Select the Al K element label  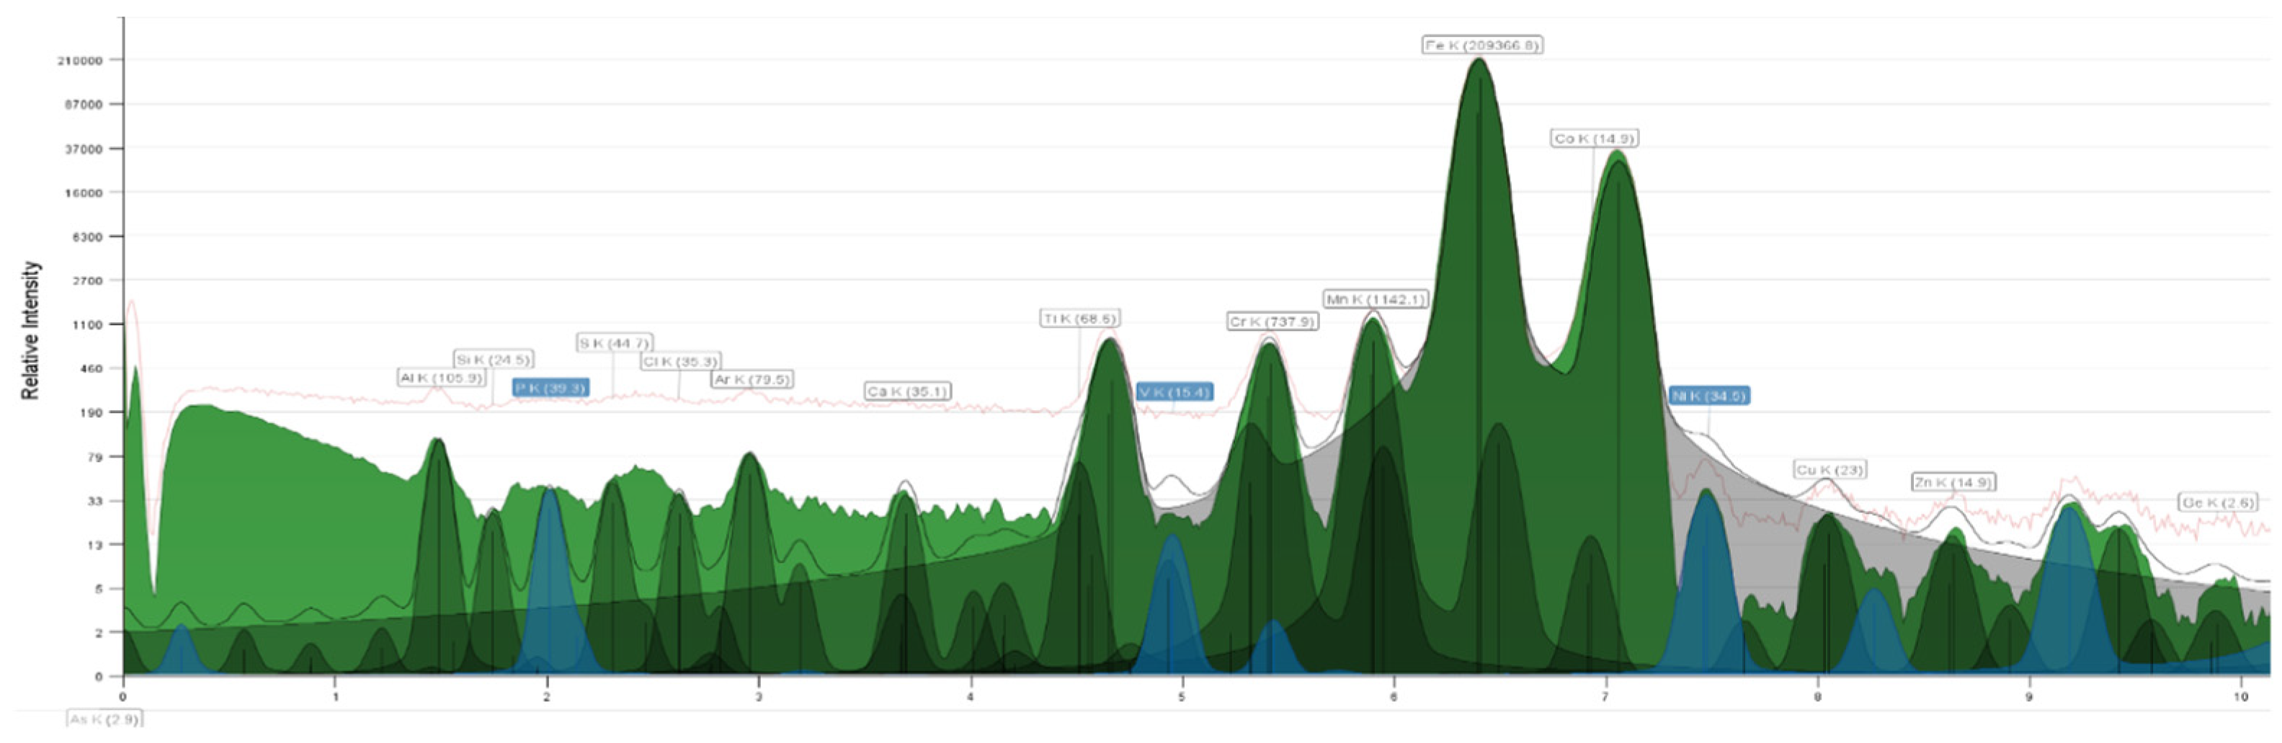click(x=441, y=378)
